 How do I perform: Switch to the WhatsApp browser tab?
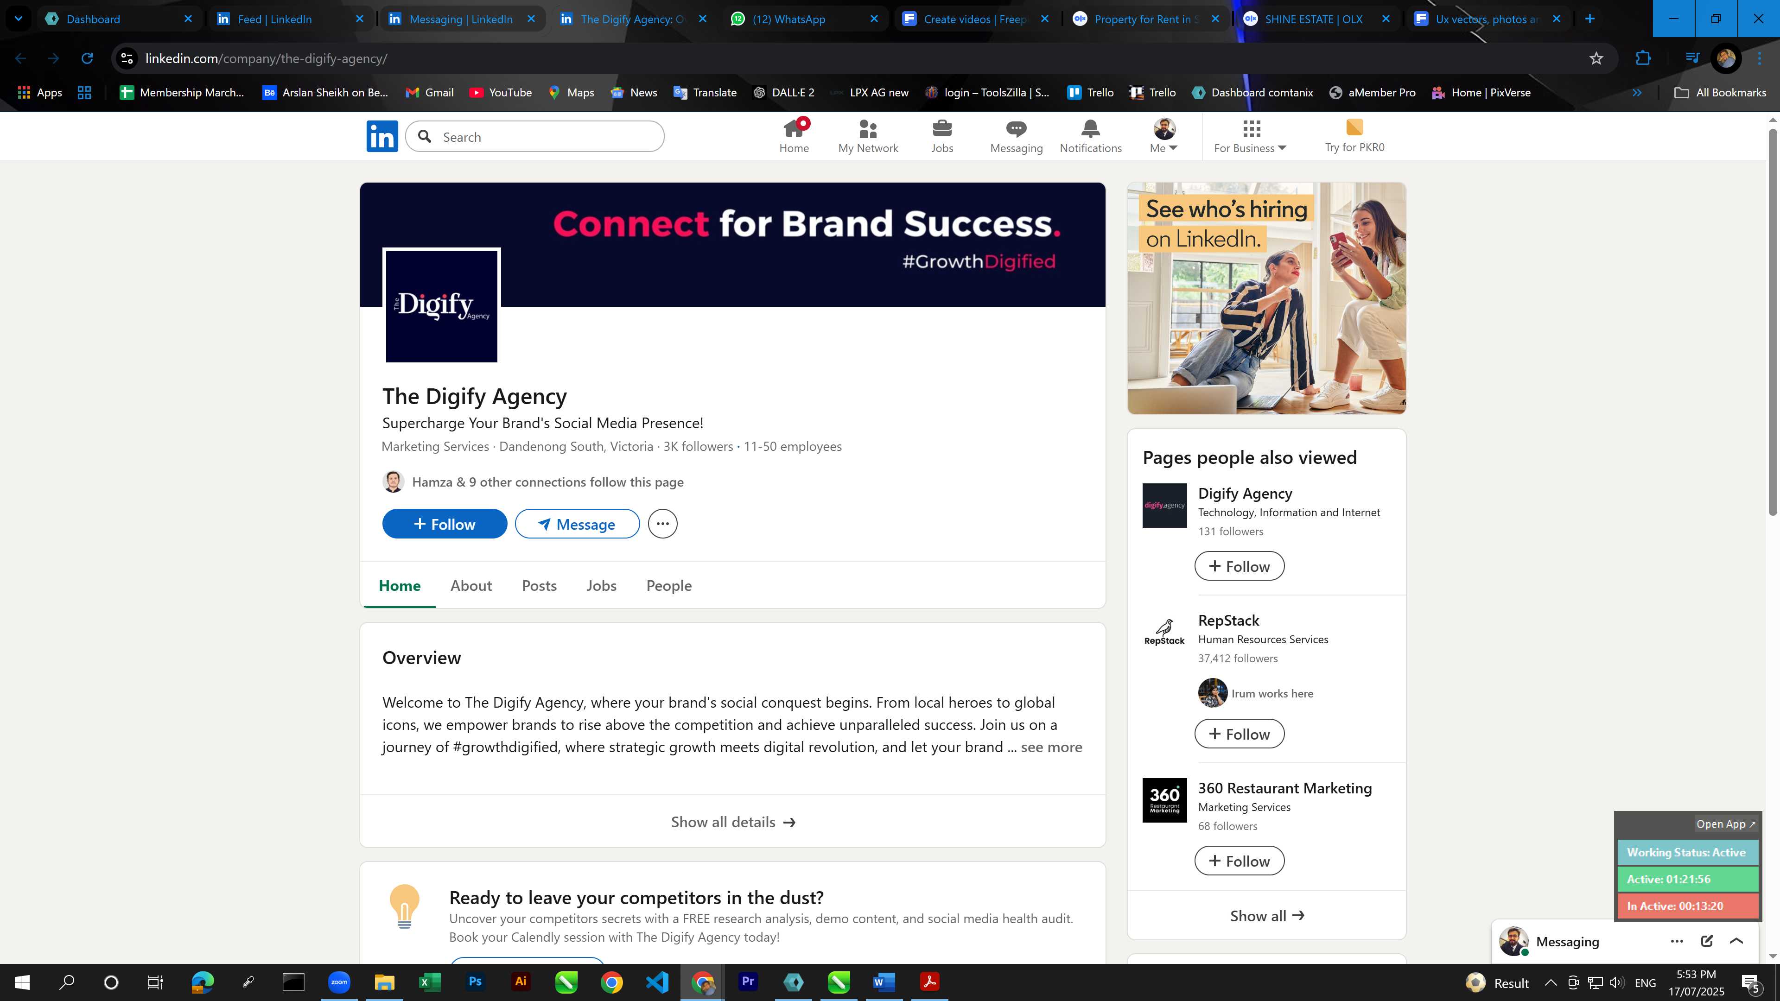804,19
